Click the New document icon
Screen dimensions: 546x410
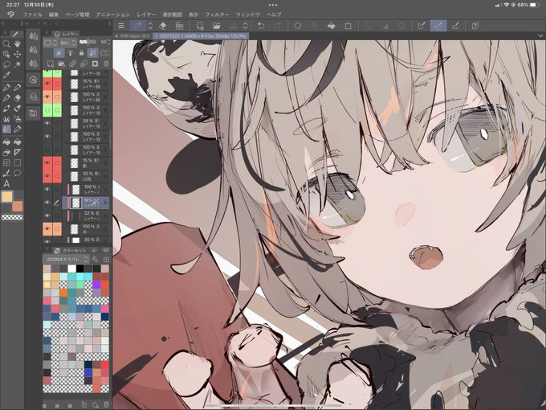[199, 26]
